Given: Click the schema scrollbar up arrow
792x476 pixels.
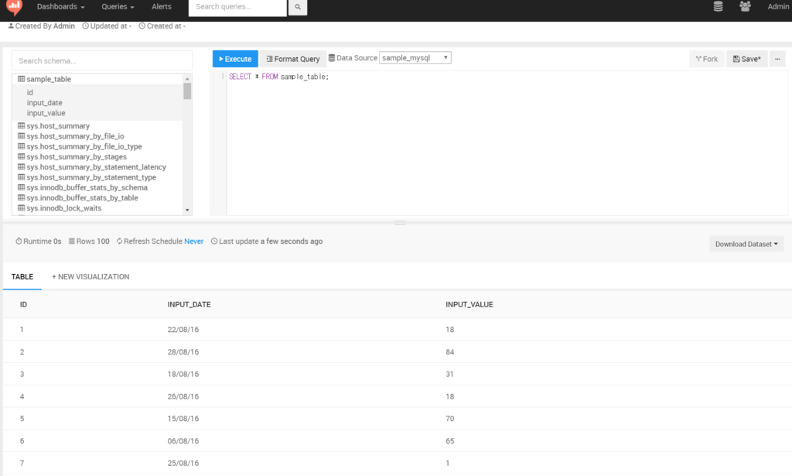Looking at the screenshot, I should pos(187,79).
